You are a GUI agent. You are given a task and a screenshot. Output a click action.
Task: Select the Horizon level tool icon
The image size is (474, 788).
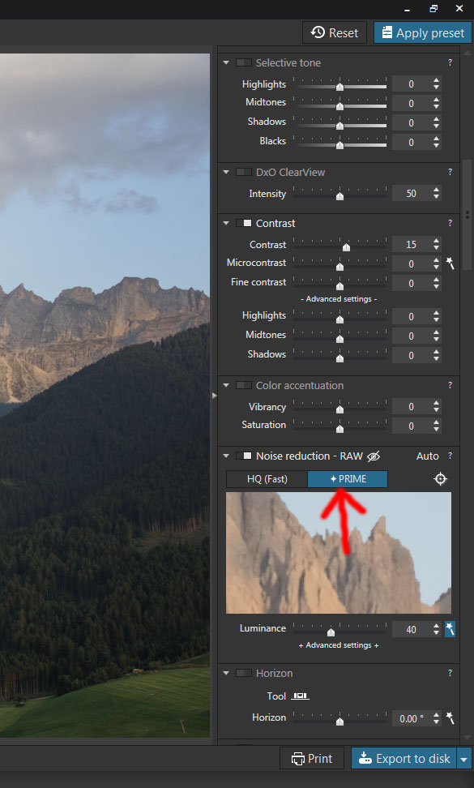pyautogui.click(x=301, y=696)
